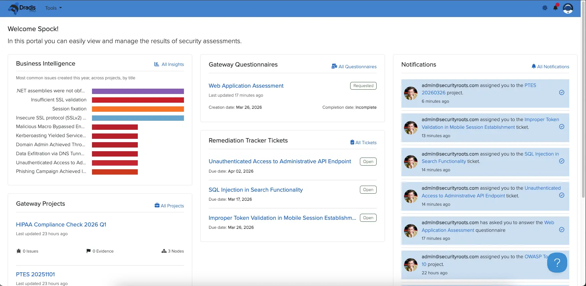The image size is (586, 286).
Task: Open the SQL Injection in Search Functionality ticket
Action: coord(256,190)
